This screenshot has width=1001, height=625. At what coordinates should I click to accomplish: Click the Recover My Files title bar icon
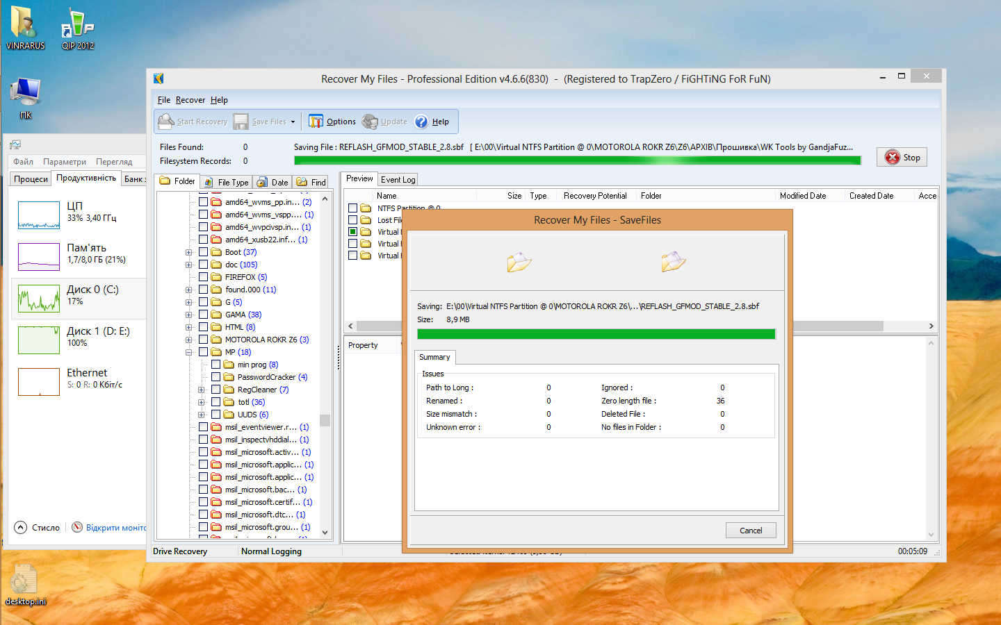coord(158,78)
